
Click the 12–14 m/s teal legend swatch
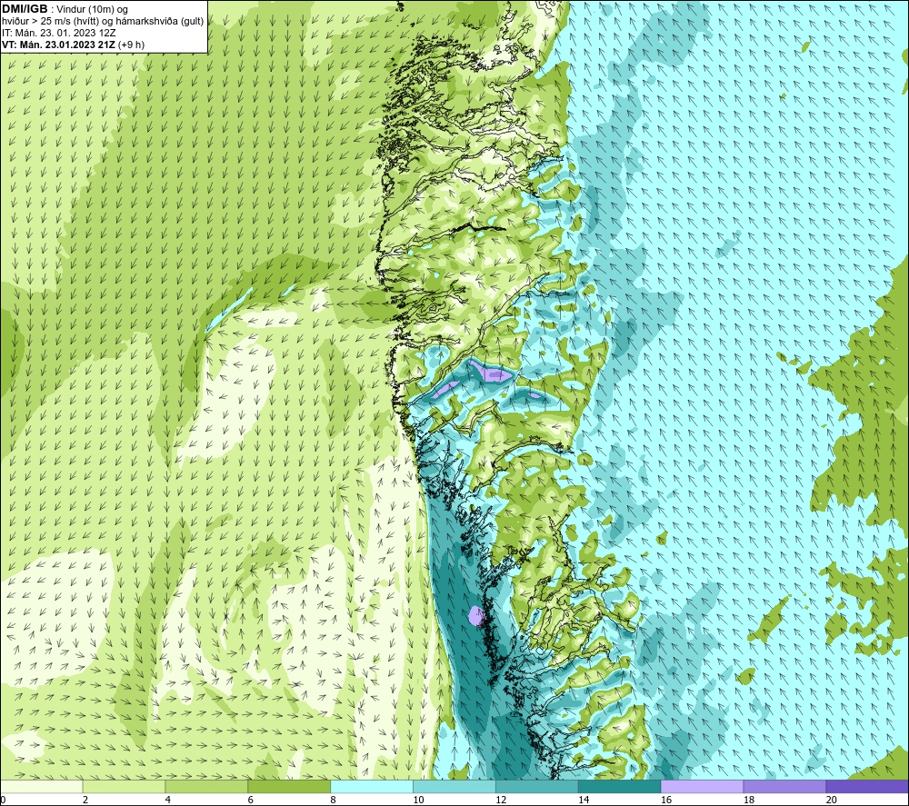537,787
